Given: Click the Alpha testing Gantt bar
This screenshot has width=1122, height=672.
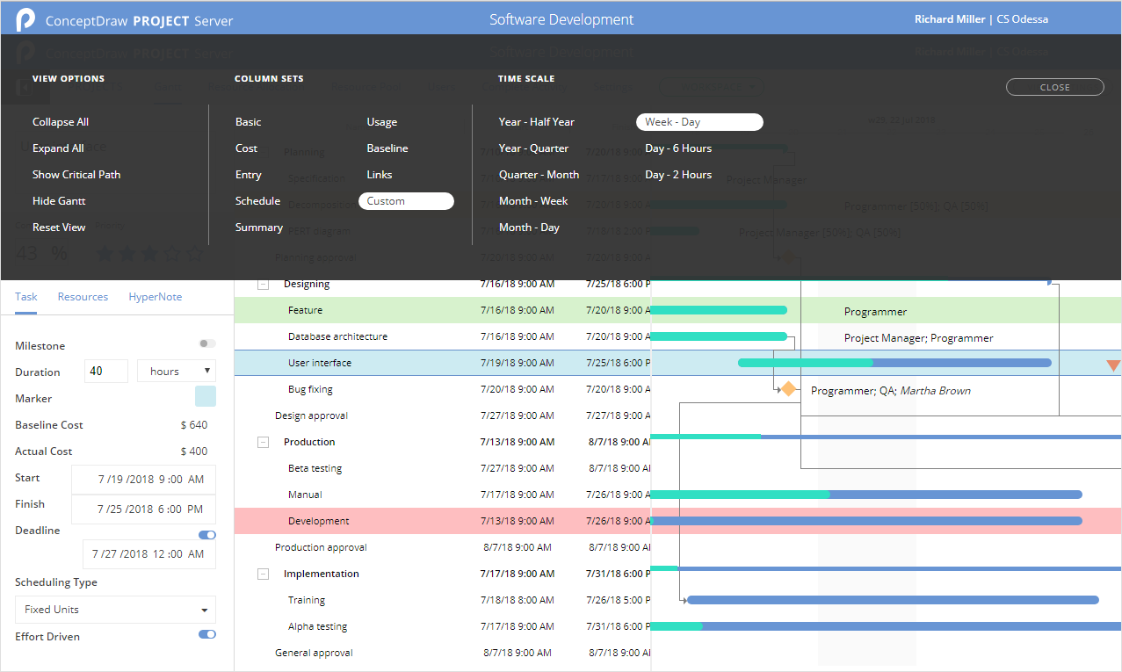Looking at the screenshot, I should (x=886, y=626).
